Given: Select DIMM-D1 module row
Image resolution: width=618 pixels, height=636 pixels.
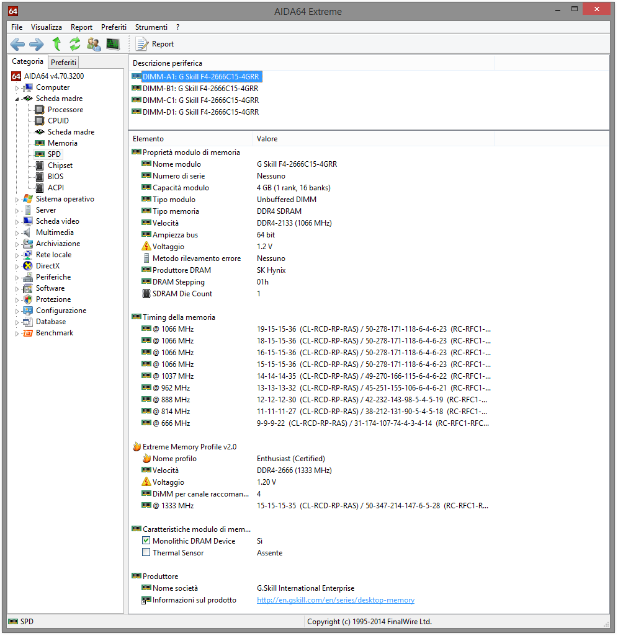Looking at the screenshot, I should click(x=195, y=112).
